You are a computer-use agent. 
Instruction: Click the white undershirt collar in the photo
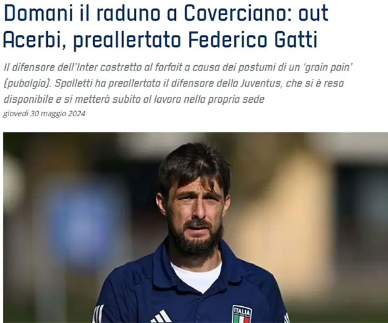197,276
